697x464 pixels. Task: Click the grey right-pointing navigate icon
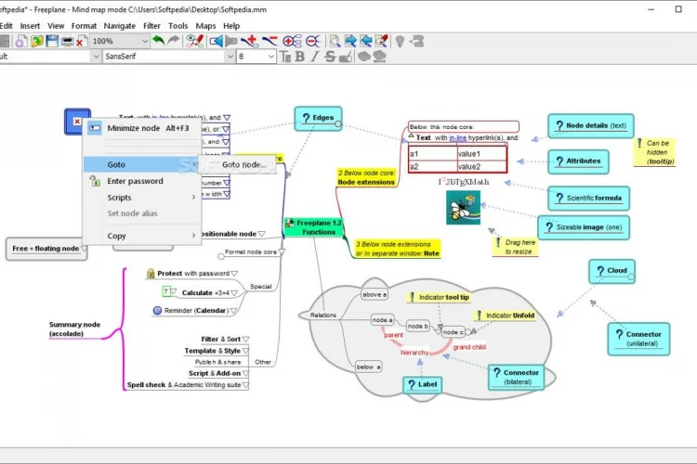click(x=231, y=41)
